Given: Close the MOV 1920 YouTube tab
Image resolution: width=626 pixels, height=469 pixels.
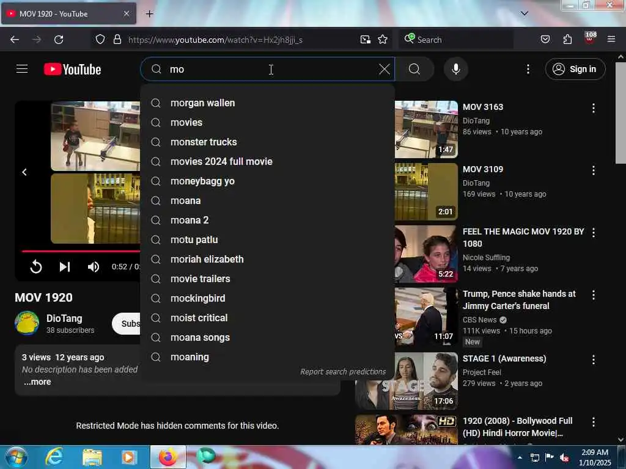Looking at the screenshot, I should [x=126, y=13].
